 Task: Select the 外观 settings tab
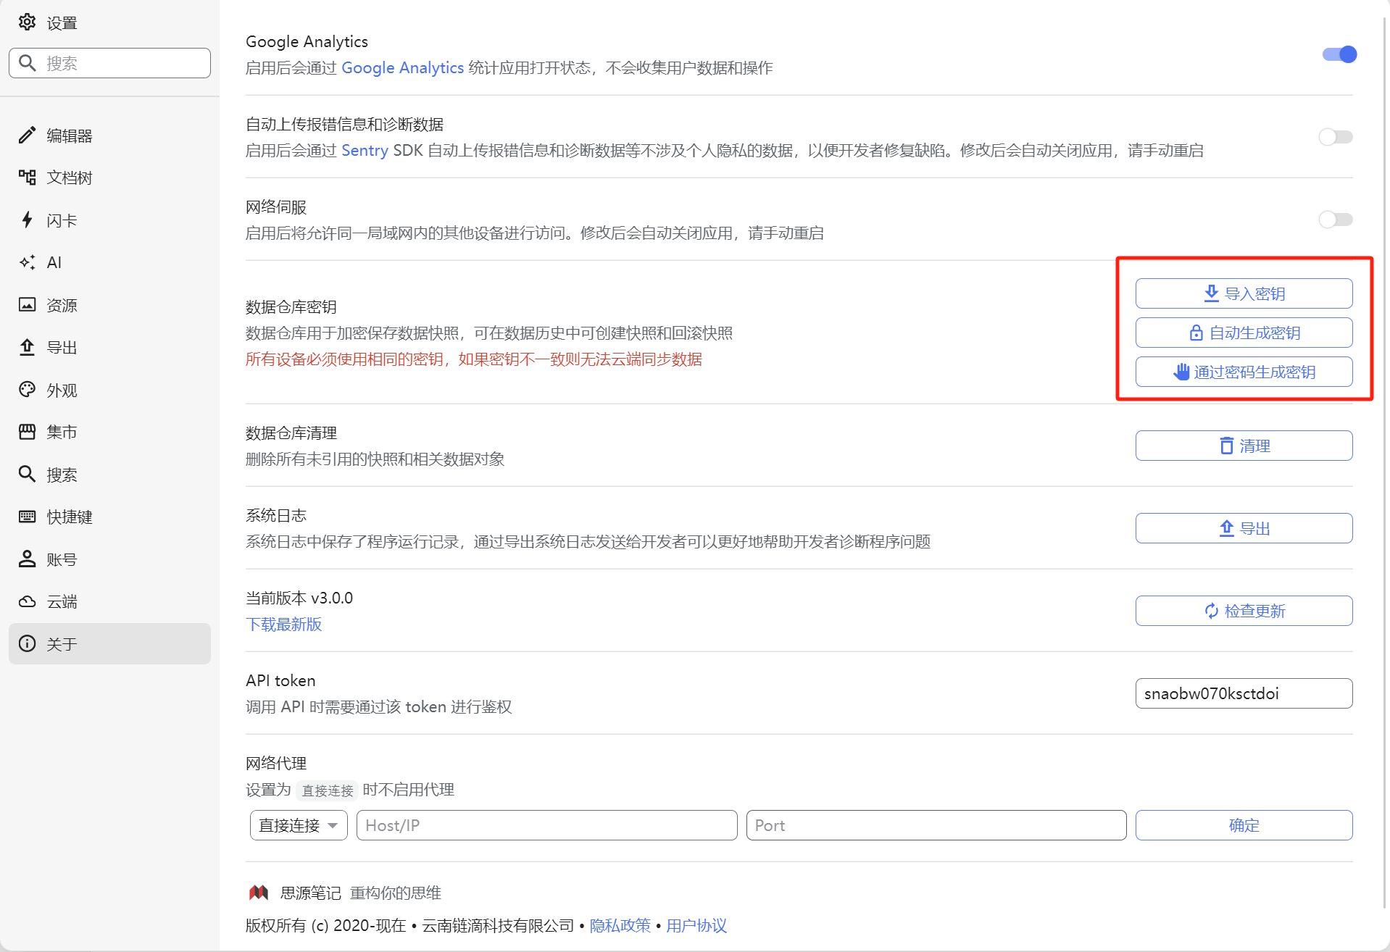click(x=109, y=390)
